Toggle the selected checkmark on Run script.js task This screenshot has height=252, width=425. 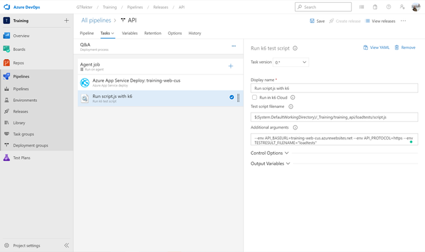[x=232, y=97]
